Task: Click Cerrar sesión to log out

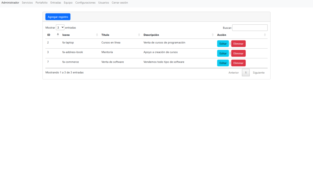Action: 120,3
